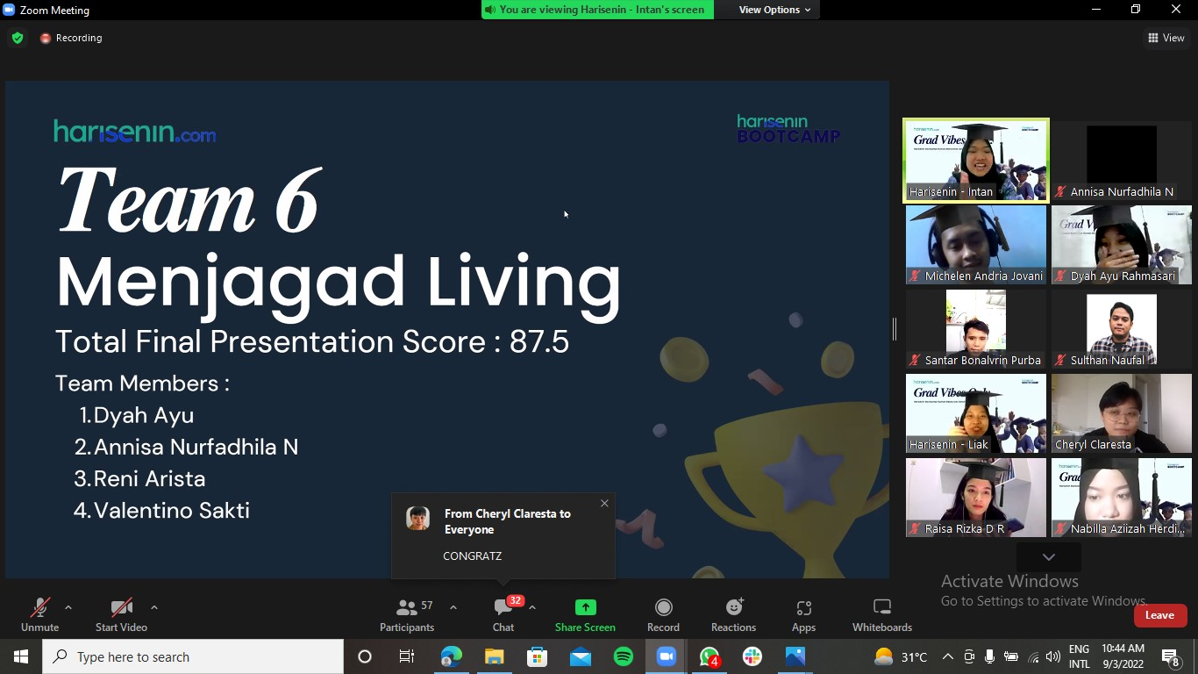
Task: Select Annisa Nurfadhila N video tile
Action: click(1122, 161)
